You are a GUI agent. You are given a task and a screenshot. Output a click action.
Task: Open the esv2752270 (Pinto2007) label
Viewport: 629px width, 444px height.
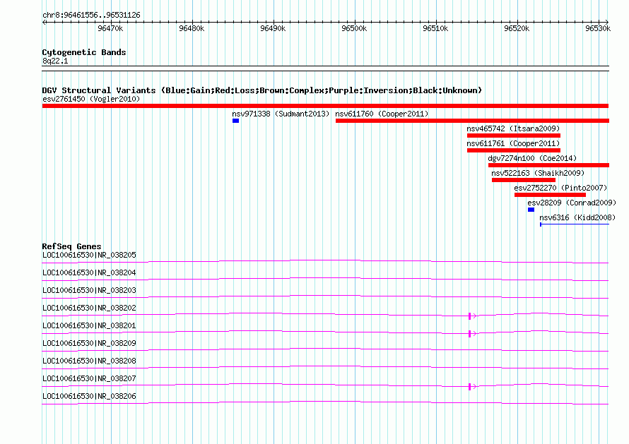tap(561, 188)
